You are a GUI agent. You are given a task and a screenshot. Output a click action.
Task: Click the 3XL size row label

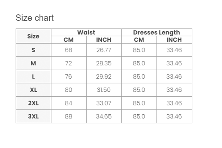click(x=33, y=116)
